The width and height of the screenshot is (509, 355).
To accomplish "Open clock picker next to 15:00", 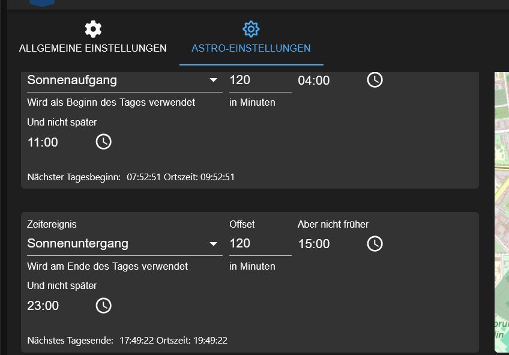I will point(375,244).
